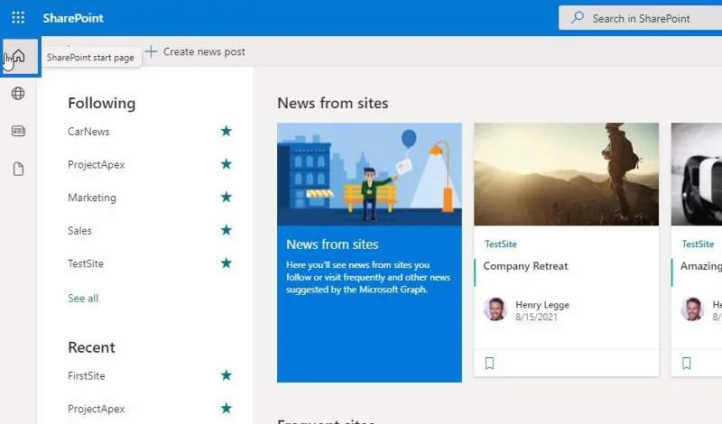Open the Amazing news post title

coord(701,266)
